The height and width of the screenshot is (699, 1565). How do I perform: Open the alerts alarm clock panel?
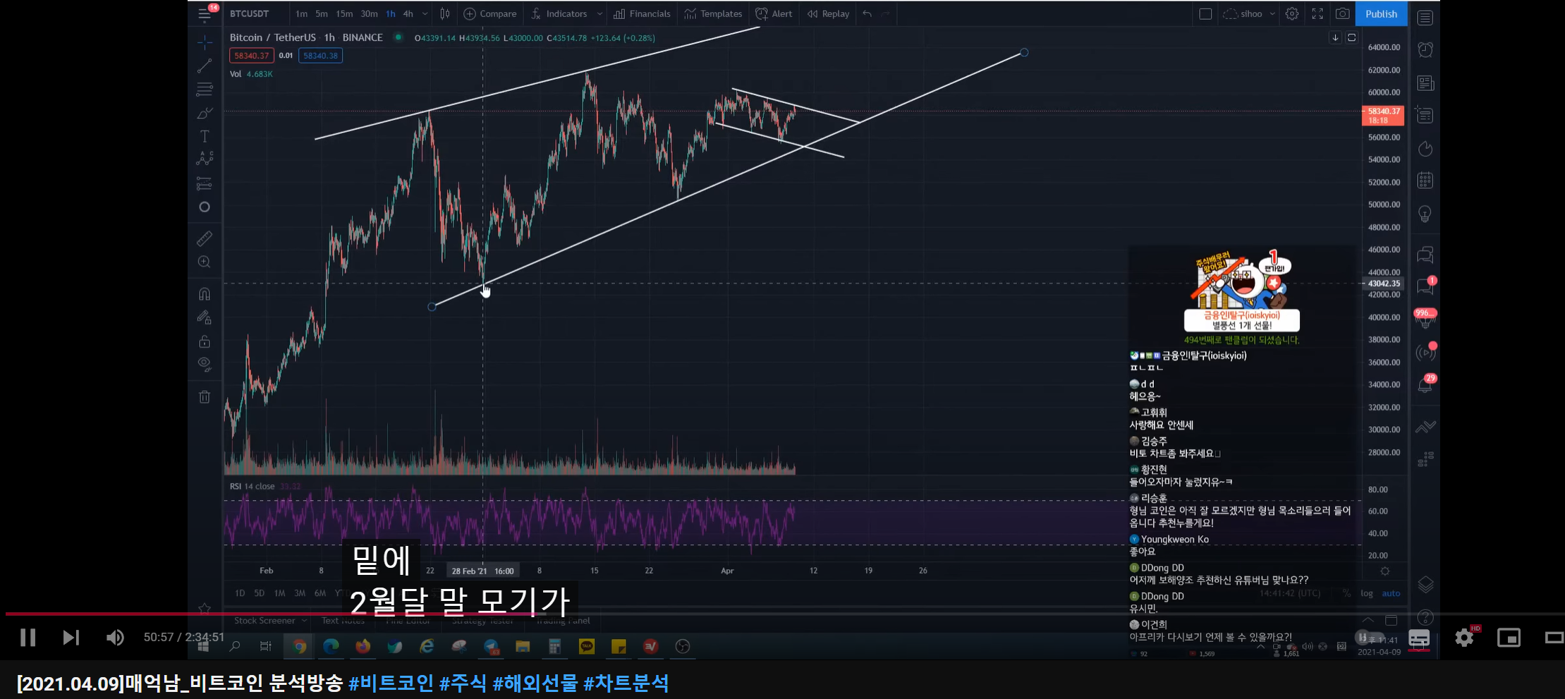click(x=1425, y=49)
